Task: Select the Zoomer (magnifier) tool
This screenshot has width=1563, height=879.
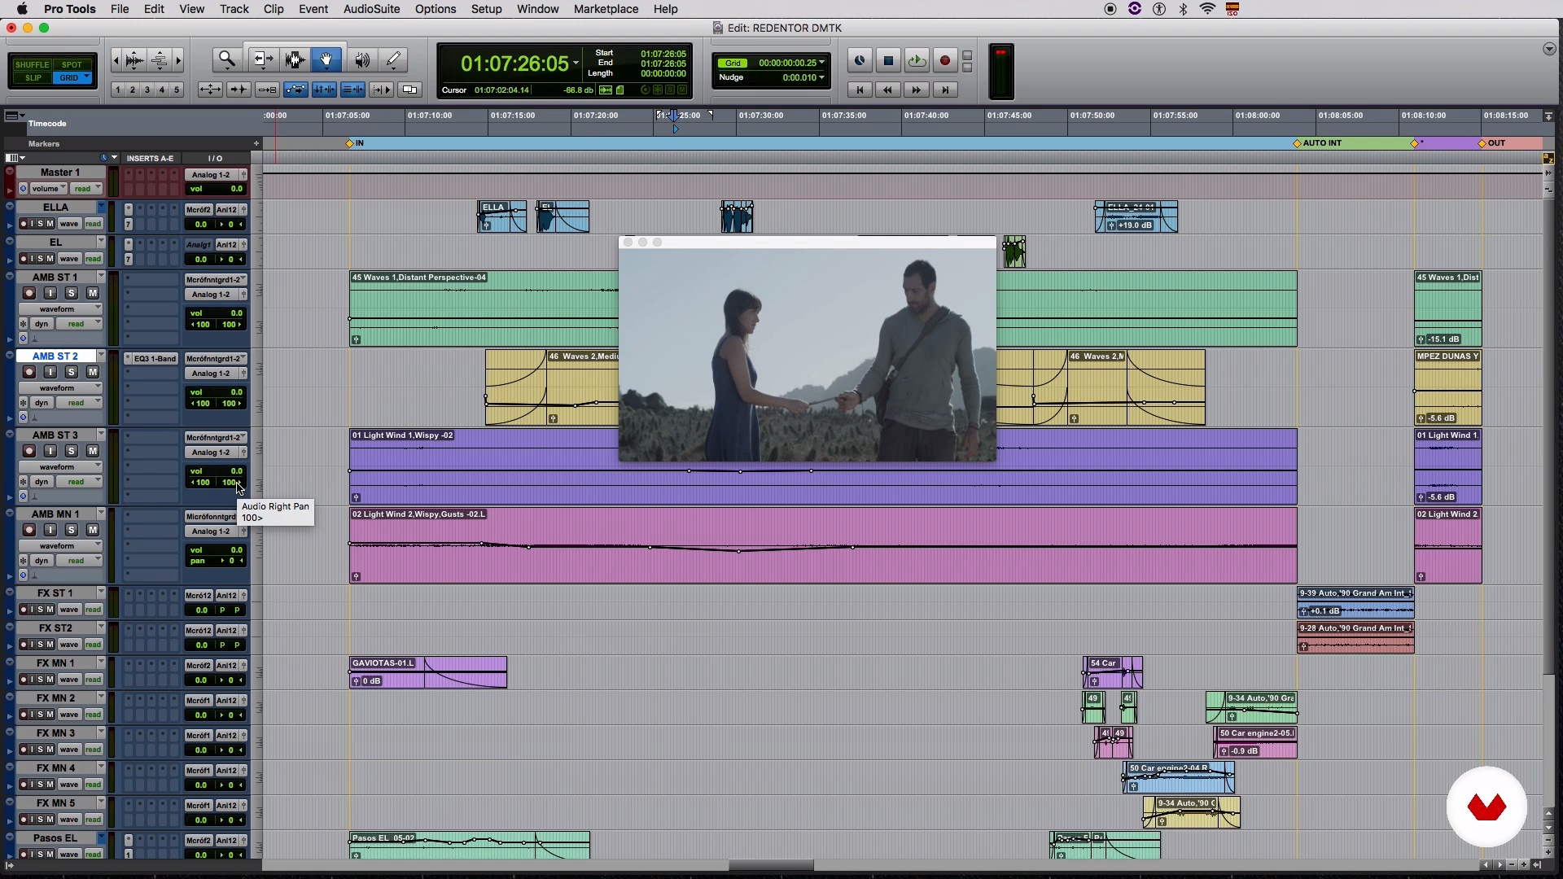Action: (226, 59)
